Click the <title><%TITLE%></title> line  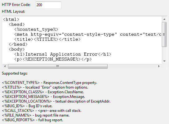[x=47, y=39]
